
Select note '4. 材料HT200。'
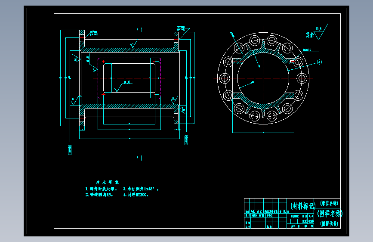[136, 195]
